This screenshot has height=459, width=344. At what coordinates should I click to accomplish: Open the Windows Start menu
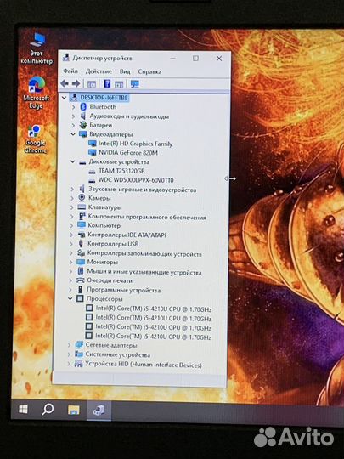click(x=23, y=409)
